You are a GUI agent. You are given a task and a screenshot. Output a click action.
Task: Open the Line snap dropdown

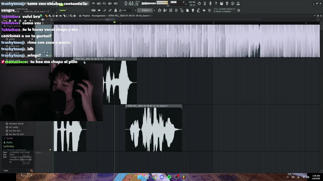pos(128,10)
